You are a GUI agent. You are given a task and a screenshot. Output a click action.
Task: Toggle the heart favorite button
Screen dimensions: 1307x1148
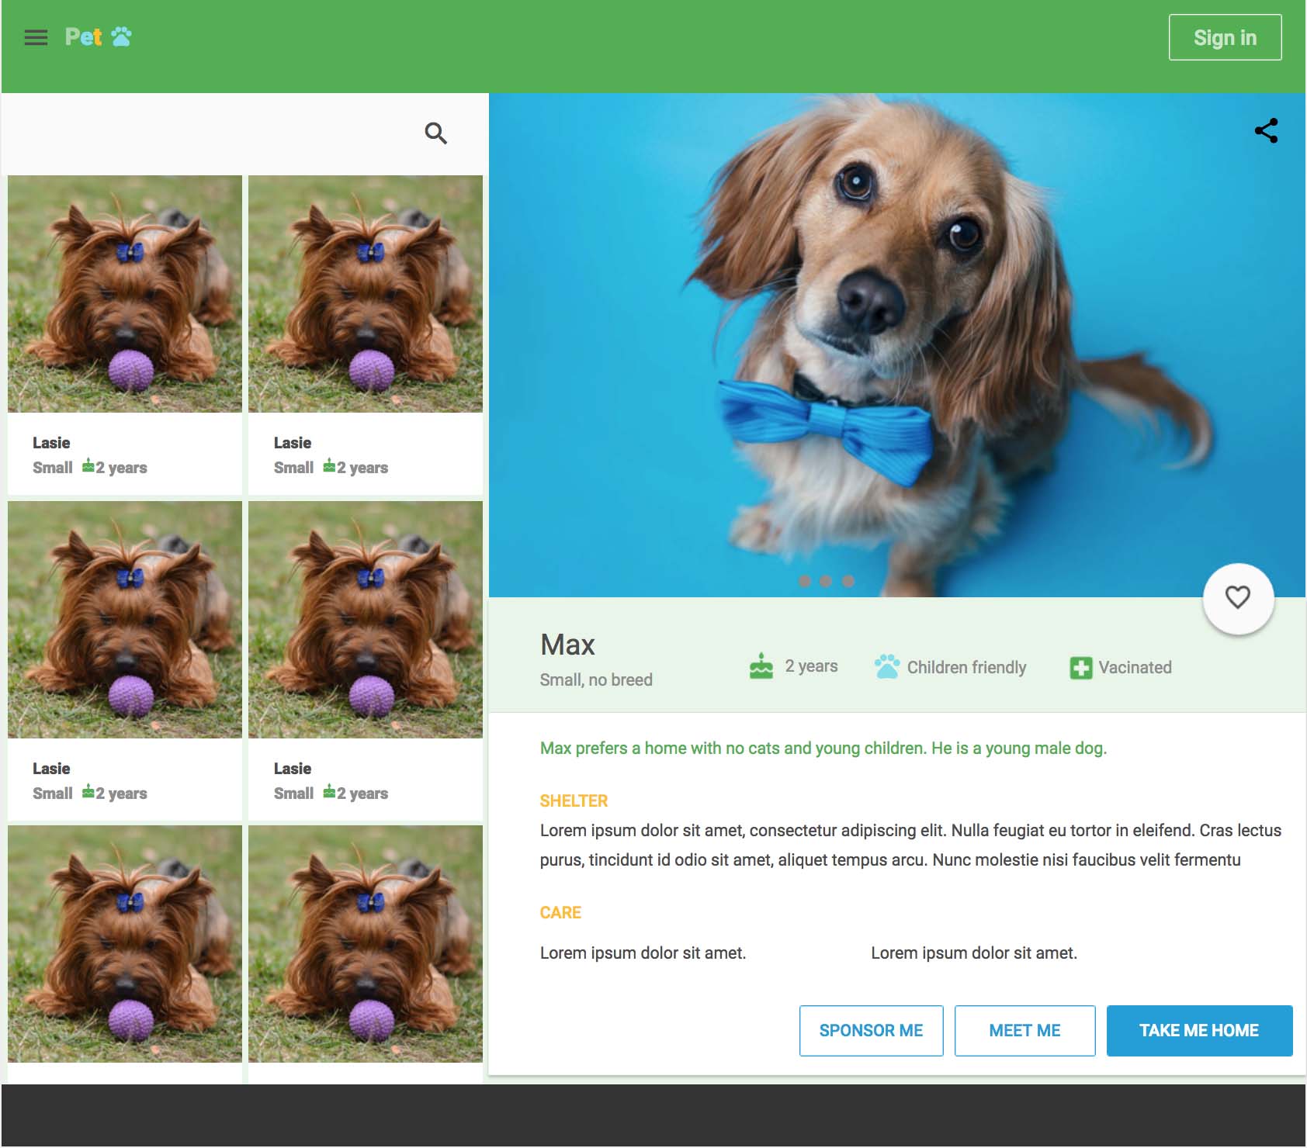pyautogui.click(x=1238, y=597)
